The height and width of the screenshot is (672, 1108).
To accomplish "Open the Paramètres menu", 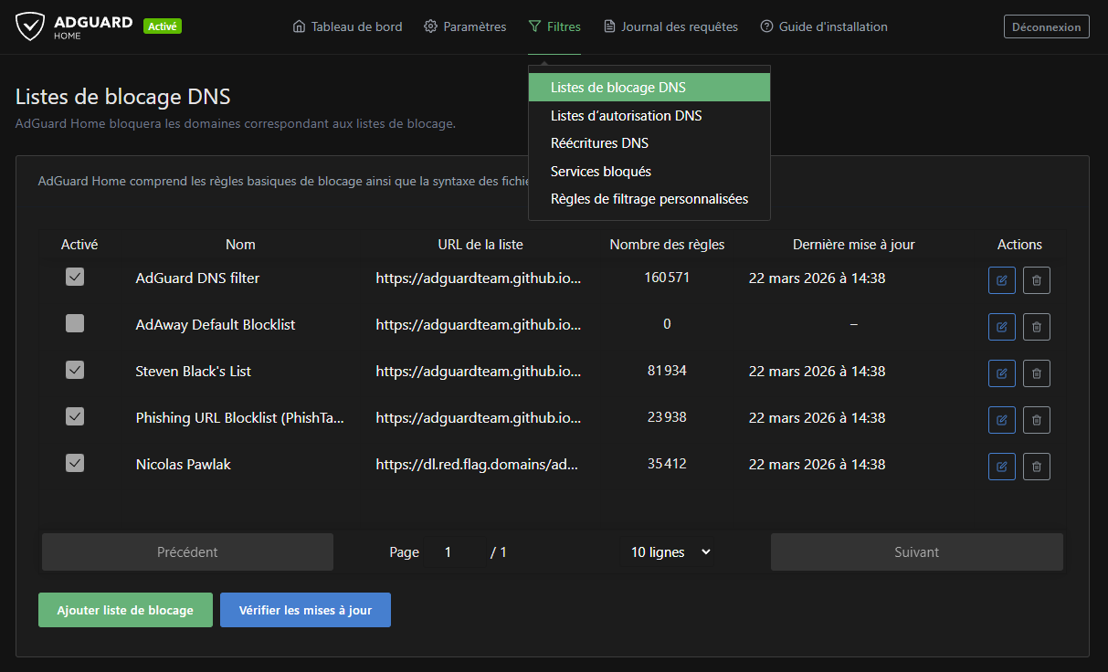I will [465, 26].
